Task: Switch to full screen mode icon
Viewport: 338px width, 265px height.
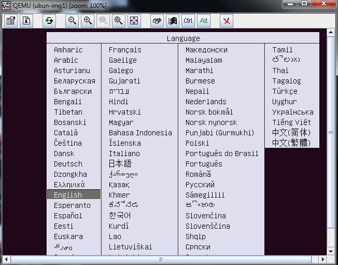Action: coord(134,21)
